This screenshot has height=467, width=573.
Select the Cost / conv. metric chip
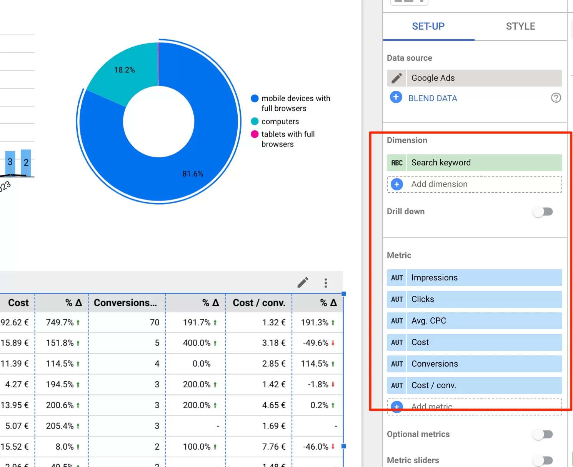475,385
